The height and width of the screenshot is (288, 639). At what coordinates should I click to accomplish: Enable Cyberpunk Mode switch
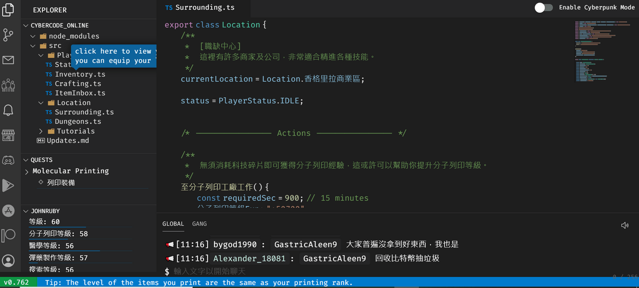click(544, 7)
